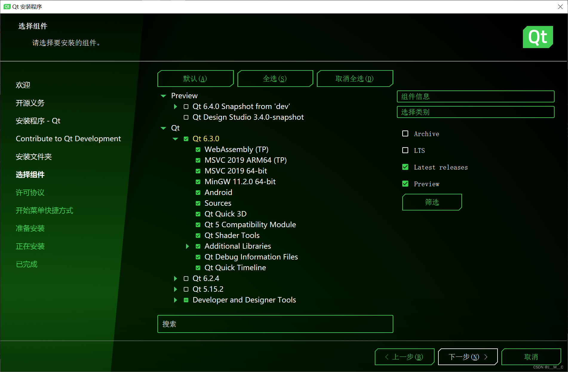Uncheck the Sources component checkbox
Image resolution: width=568 pixels, height=372 pixels.
198,203
